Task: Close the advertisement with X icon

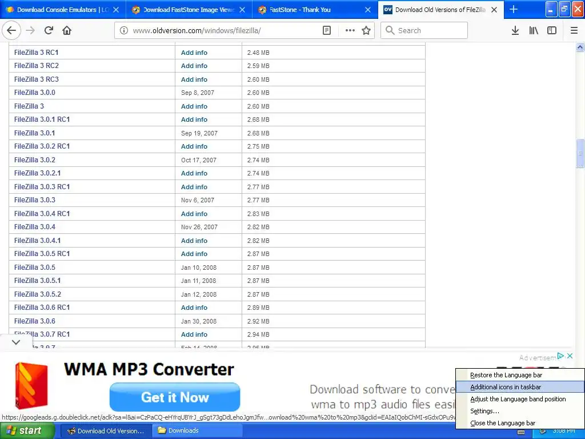Action: pyautogui.click(x=570, y=356)
